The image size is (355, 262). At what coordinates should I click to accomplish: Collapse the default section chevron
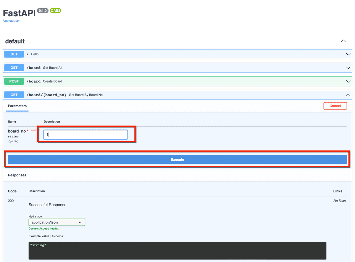pos(343,41)
